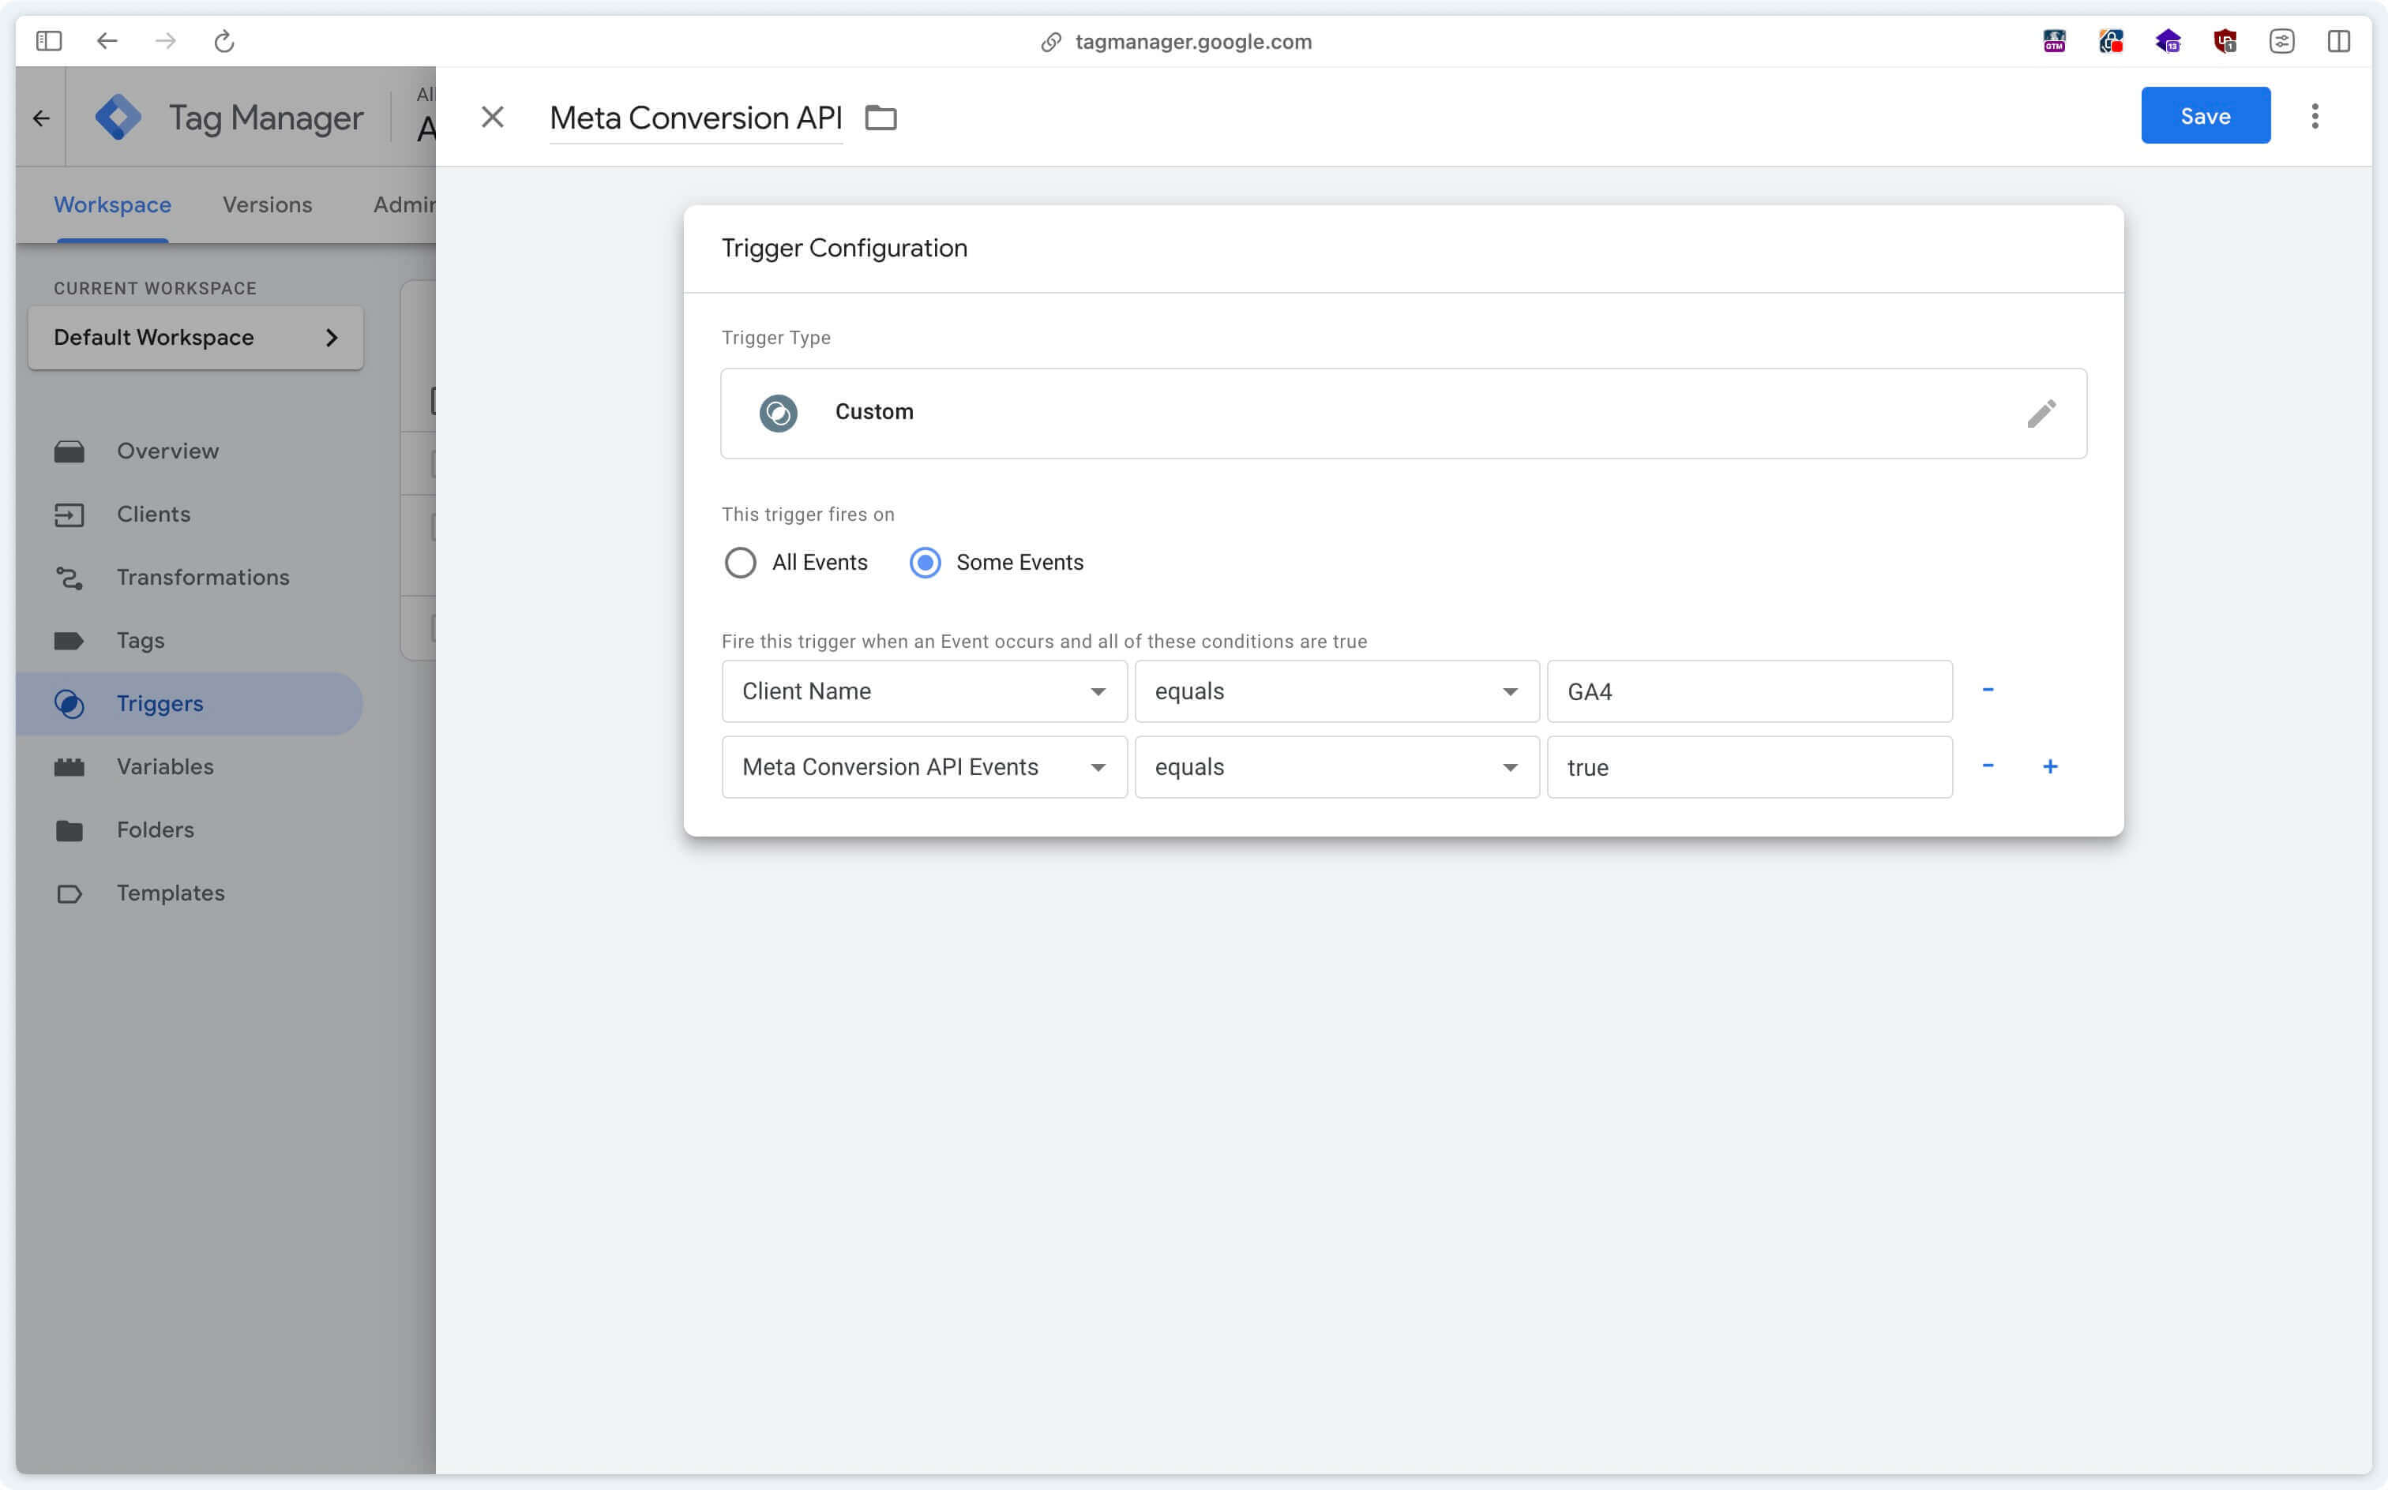Click the Clients icon in sidebar
This screenshot has width=2388, height=1490.
69,513
